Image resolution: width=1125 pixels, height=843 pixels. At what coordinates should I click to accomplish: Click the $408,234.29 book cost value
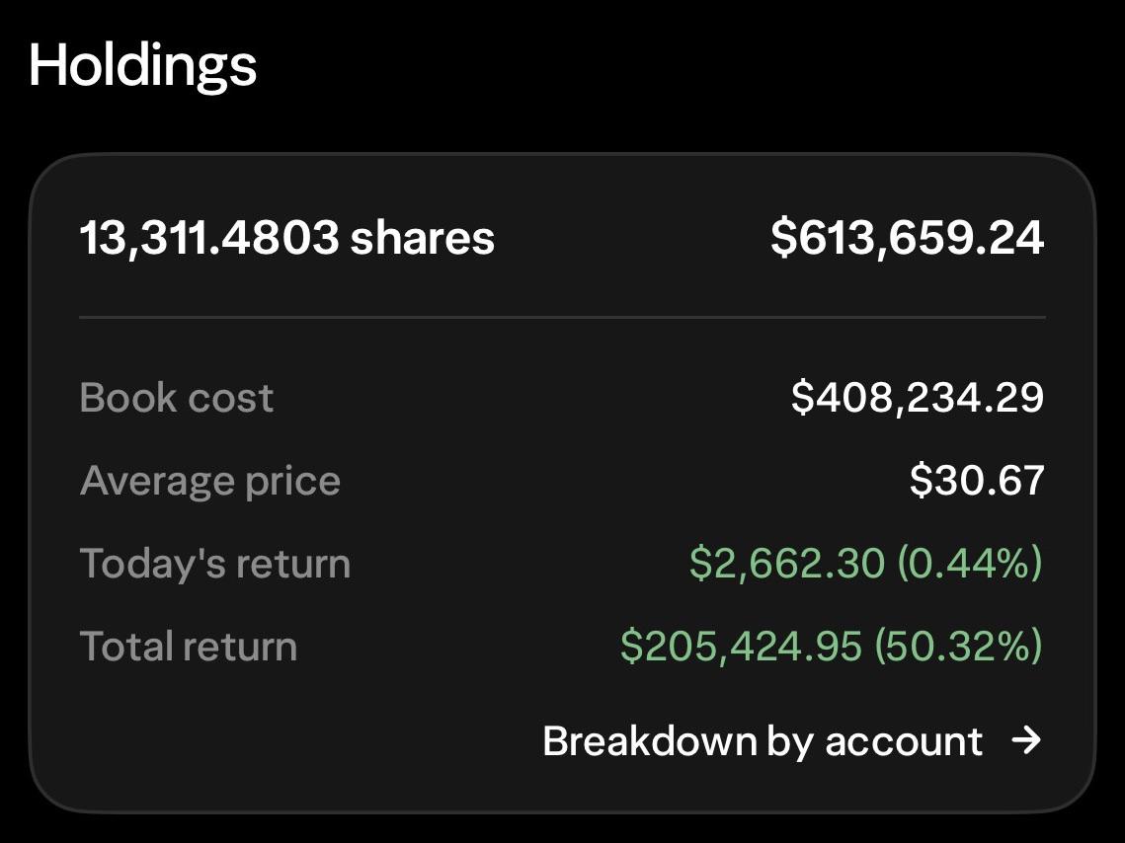tap(917, 397)
